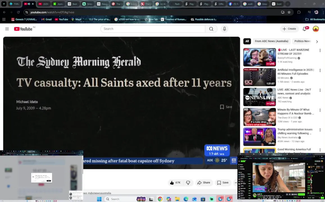
Task: Open Chrome from the taskbar
Action: 160,199
